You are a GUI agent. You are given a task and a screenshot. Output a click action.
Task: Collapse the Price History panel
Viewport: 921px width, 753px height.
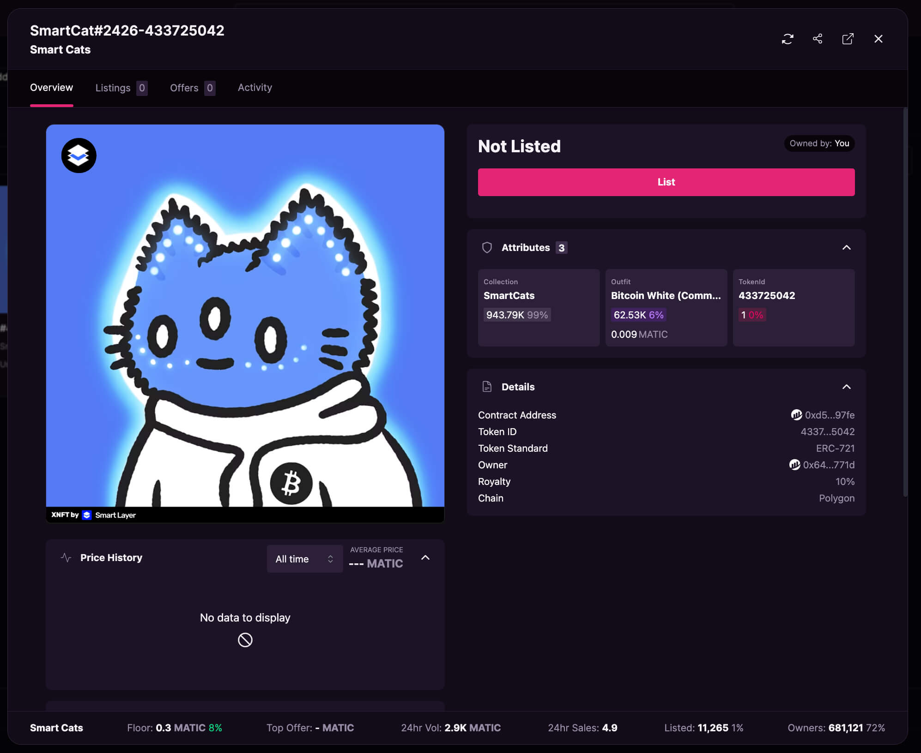pyautogui.click(x=425, y=558)
